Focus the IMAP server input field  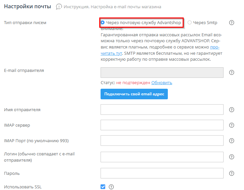coord(162,125)
